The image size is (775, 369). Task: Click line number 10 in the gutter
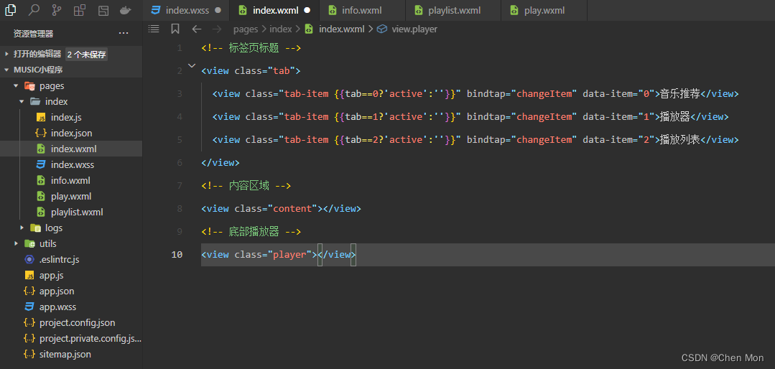[x=177, y=254]
